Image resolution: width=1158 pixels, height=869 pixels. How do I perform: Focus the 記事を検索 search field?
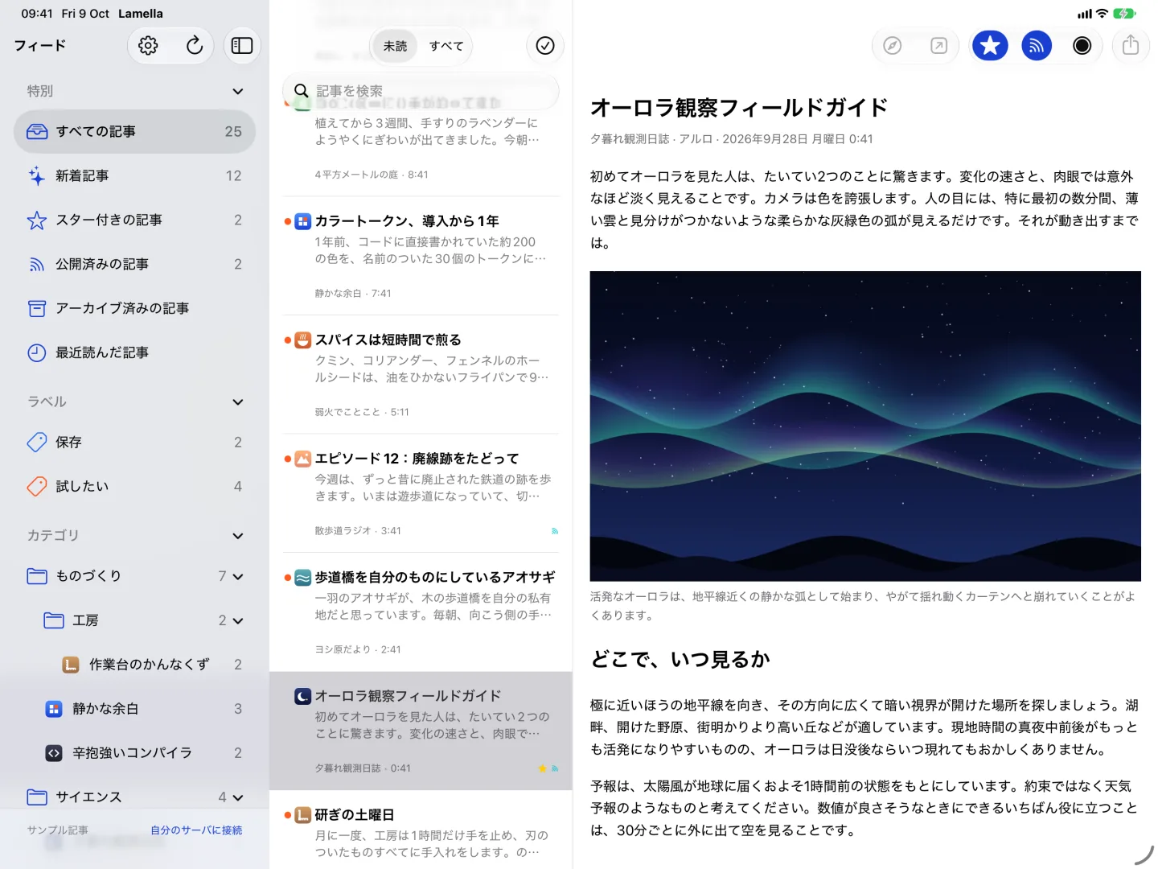pos(421,91)
